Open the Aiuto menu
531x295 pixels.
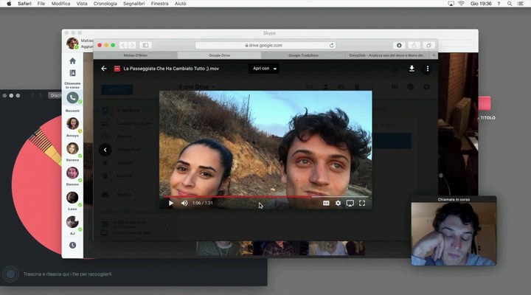click(x=180, y=4)
